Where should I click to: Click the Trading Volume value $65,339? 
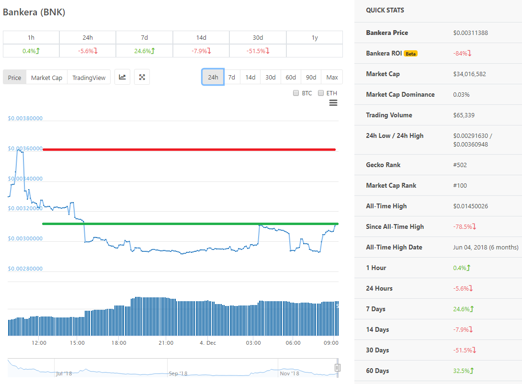click(x=464, y=115)
